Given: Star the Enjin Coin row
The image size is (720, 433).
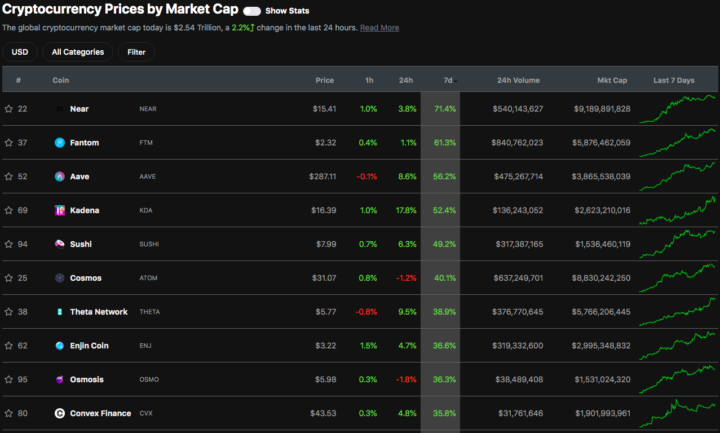Looking at the screenshot, I should coord(8,346).
